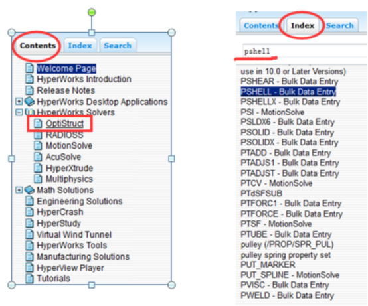This screenshot has width=368, height=306.
Task: Select 'PTSF - MotionSolve' index entry
Action: (x=276, y=224)
